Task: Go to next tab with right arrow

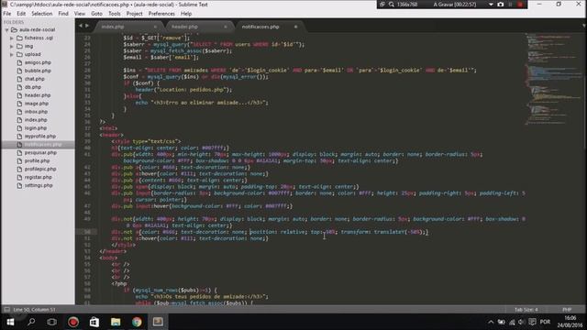Action: point(87,26)
